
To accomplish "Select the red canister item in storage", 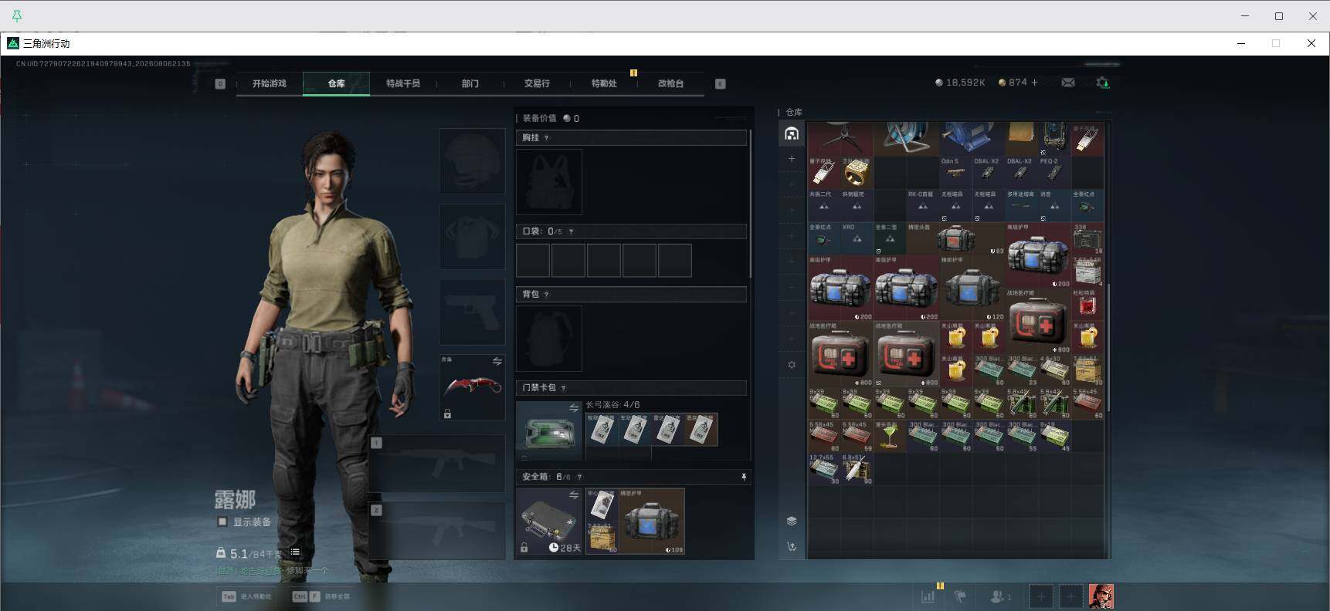I will (x=1087, y=304).
